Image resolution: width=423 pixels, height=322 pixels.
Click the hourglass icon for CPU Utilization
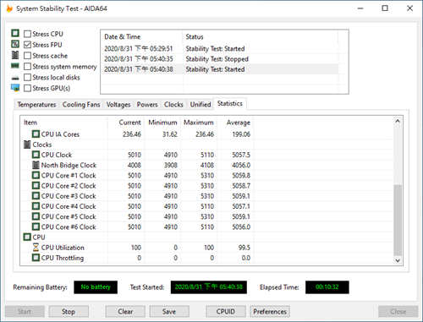[x=36, y=248]
